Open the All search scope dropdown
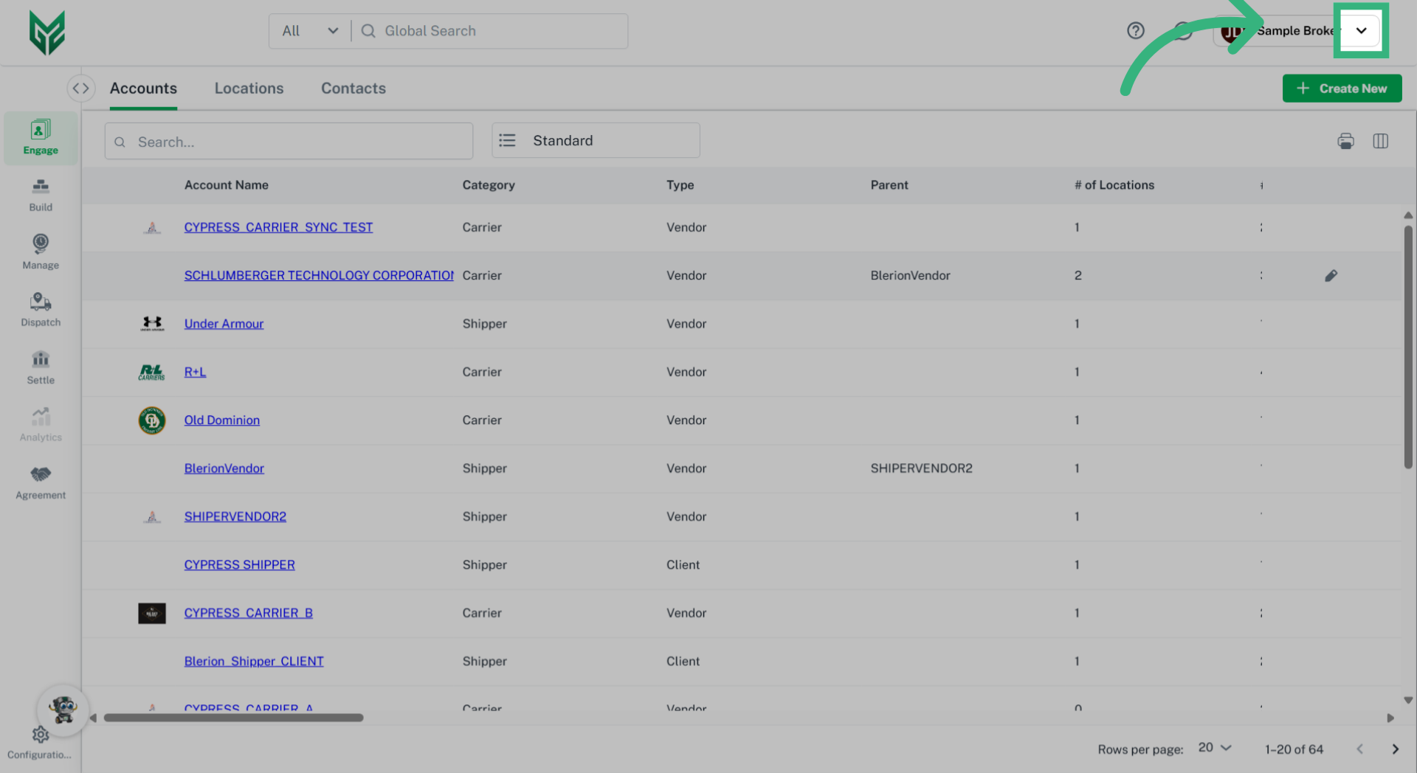The width and height of the screenshot is (1417, 773). (310, 31)
